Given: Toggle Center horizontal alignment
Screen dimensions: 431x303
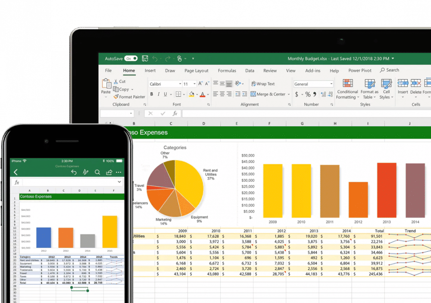Looking at the screenshot, I should [x=222, y=94].
